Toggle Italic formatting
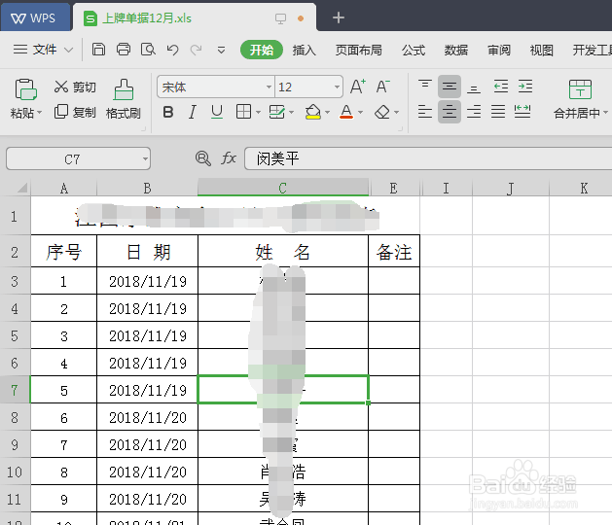612x525 pixels. click(192, 113)
